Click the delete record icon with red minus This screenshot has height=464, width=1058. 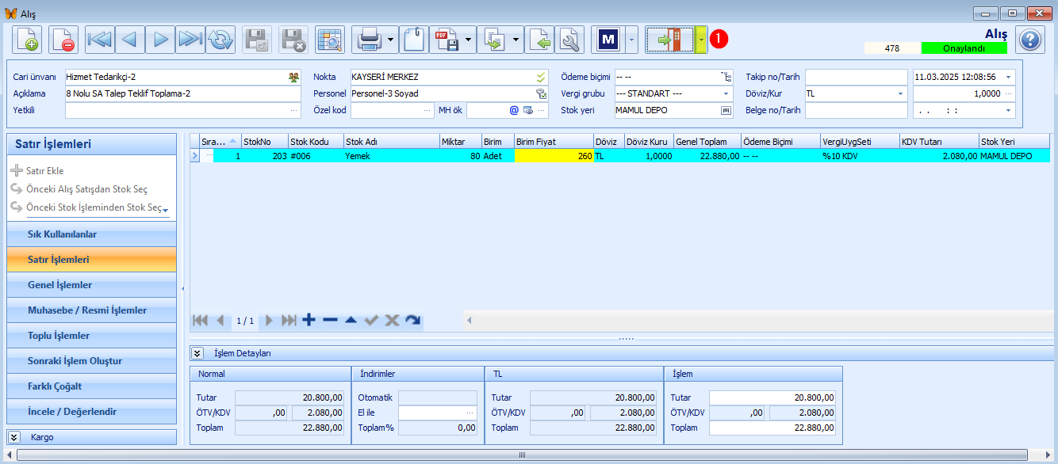pos(63,39)
